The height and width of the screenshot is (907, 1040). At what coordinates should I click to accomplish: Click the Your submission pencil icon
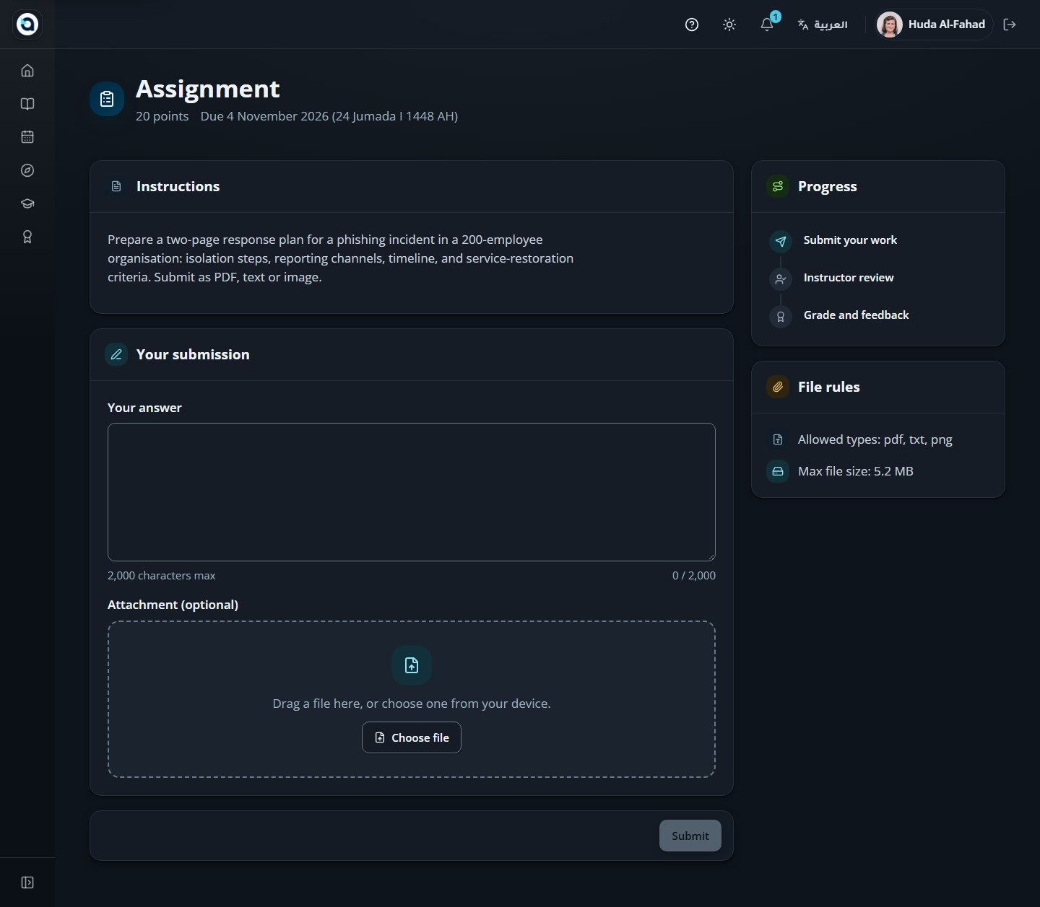point(116,354)
